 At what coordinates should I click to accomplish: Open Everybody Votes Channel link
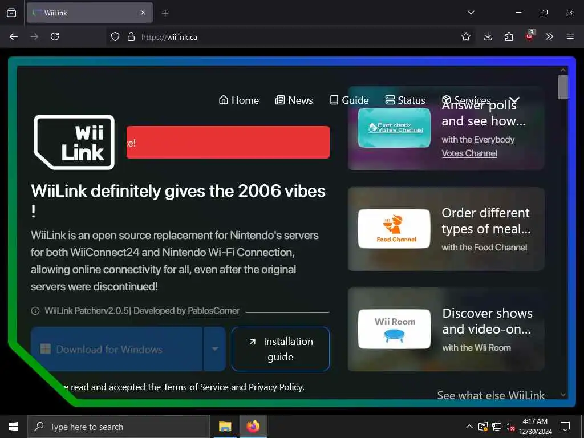(x=478, y=147)
